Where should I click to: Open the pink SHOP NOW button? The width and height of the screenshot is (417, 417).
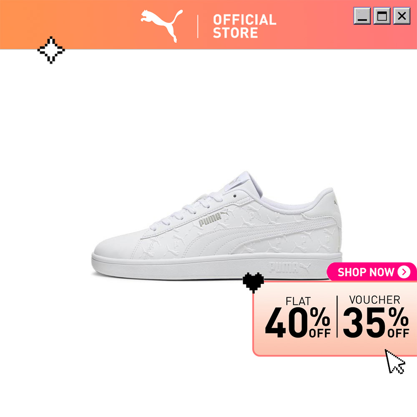tap(372, 272)
